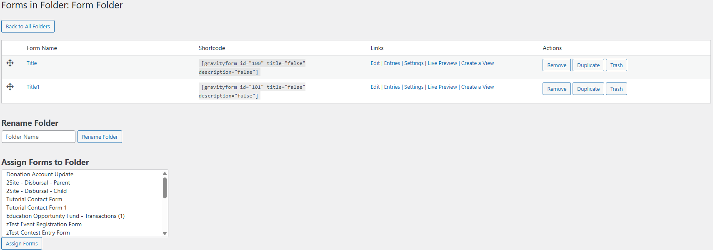
Task: Go back to All Folders
Action: coord(28,26)
